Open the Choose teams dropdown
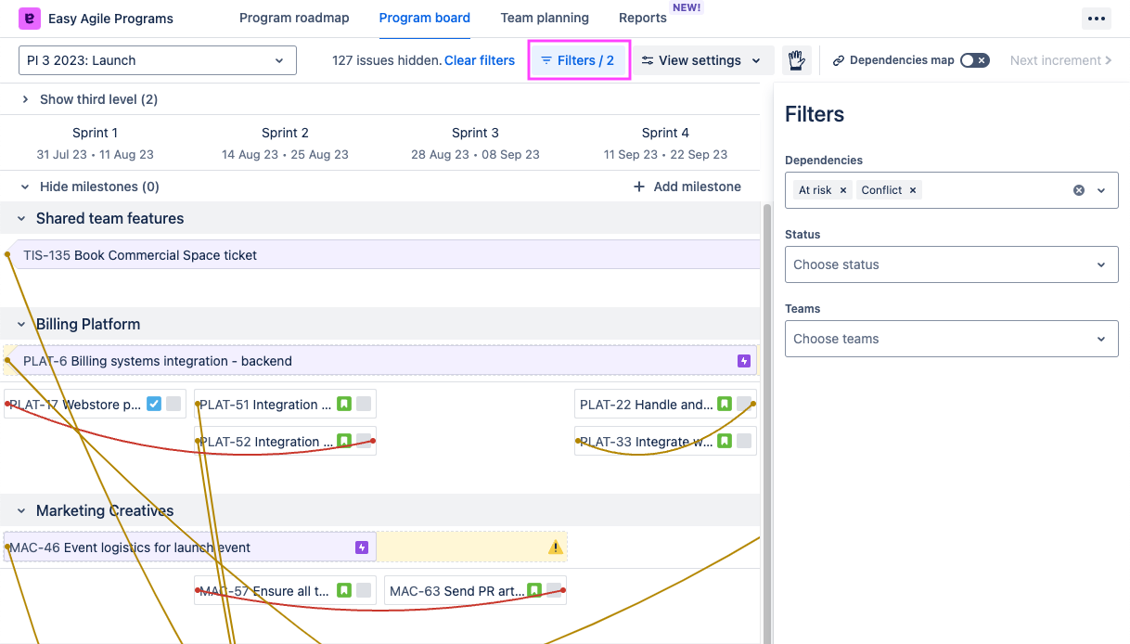 [951, 339]
